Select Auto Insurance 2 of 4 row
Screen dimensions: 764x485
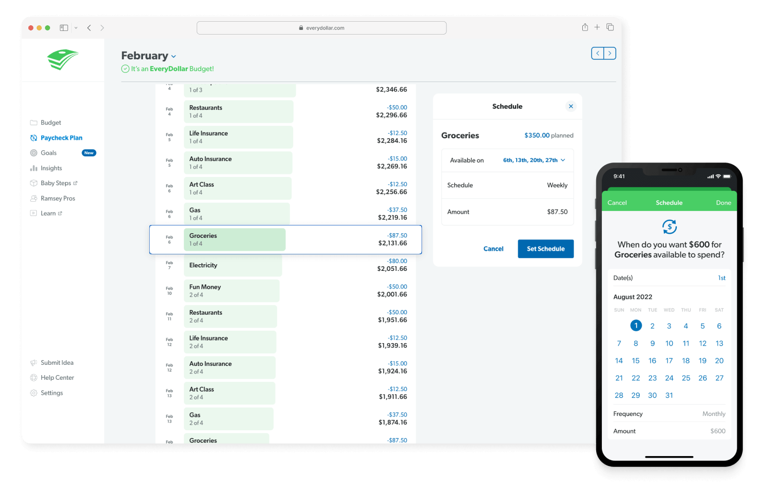click(x=285, y=367)
